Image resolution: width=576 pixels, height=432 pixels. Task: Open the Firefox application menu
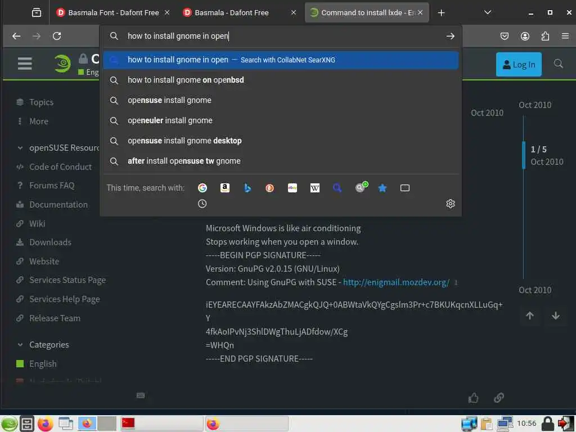pos(565,36)
